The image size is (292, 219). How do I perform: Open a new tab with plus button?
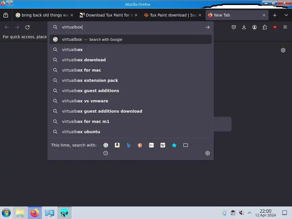275,15
